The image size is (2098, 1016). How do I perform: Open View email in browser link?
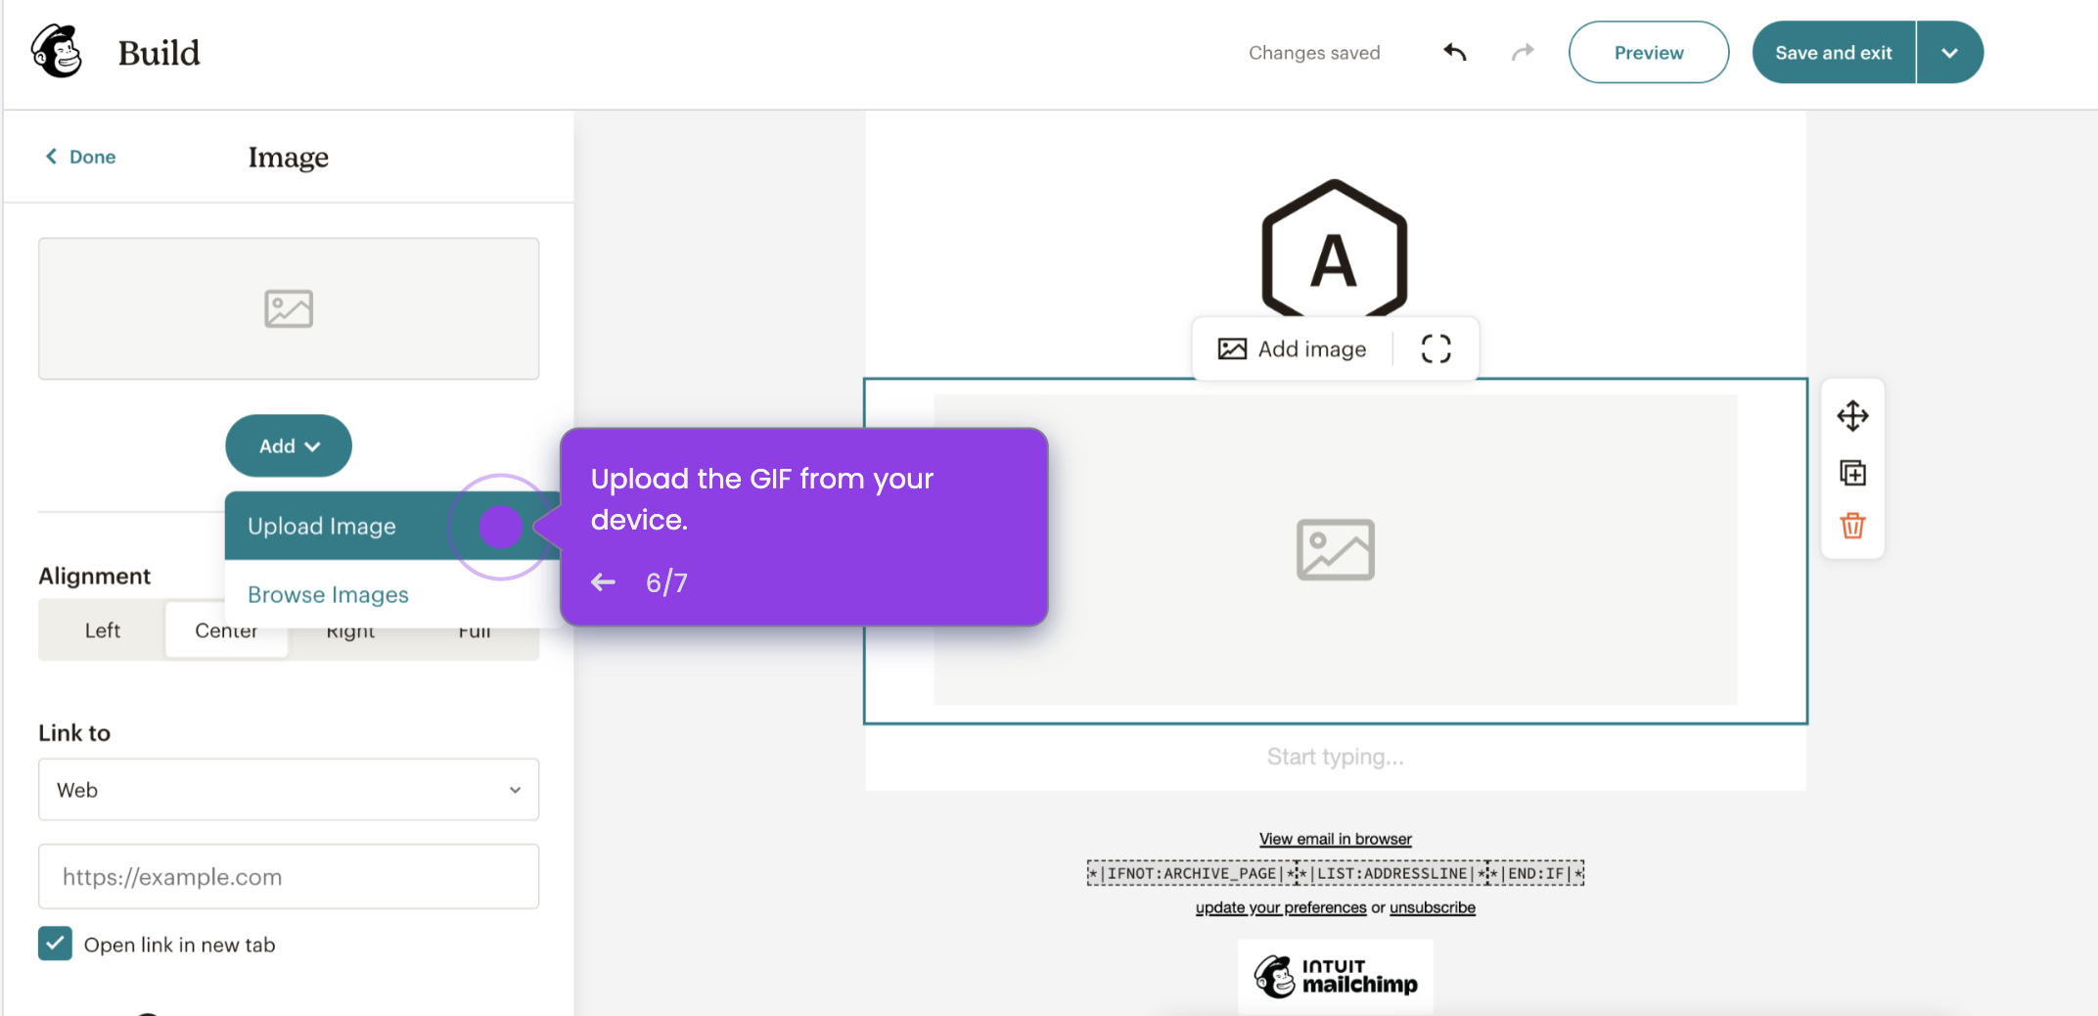(x=1334, y=838)
